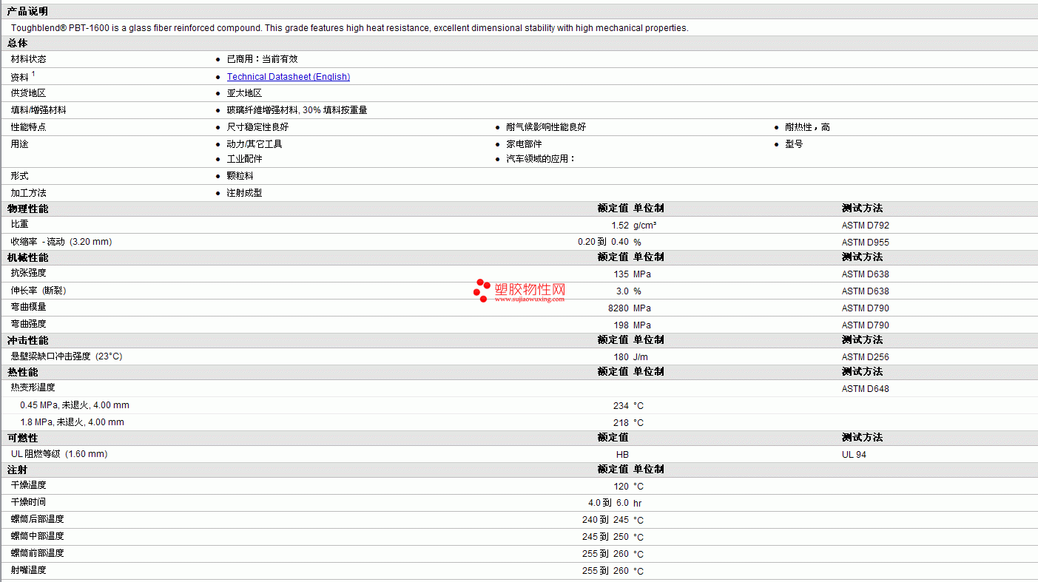
Task: Click the 螺筒后部温度 row label
Action: 37,519
